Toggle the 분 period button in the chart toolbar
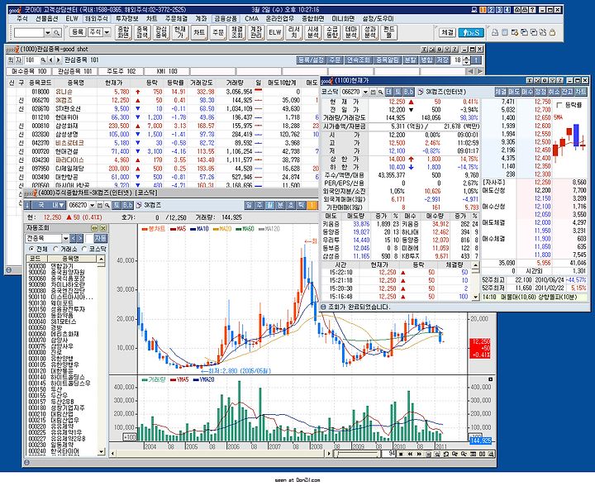This screenshot has height=486, width=595. click(280, 205)
